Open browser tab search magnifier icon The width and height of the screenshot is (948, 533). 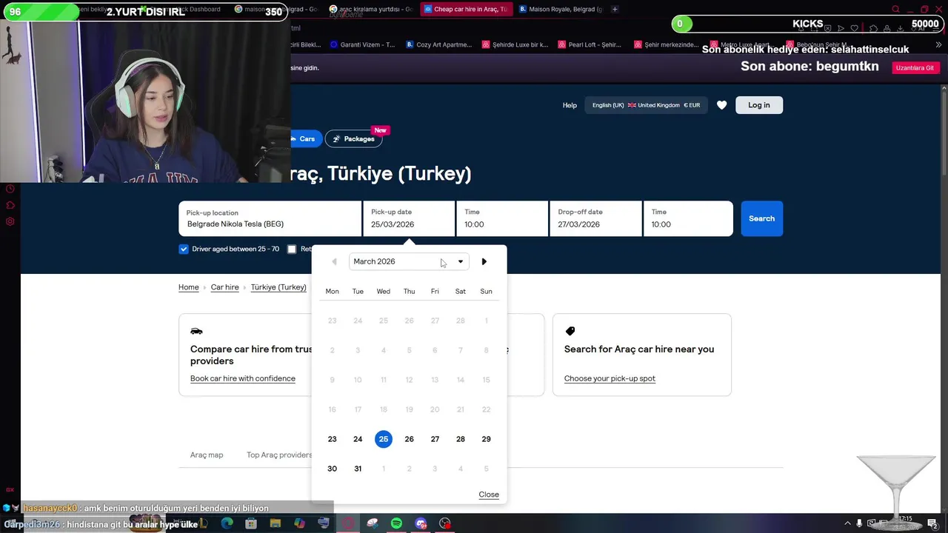click(x=895, y=9)
